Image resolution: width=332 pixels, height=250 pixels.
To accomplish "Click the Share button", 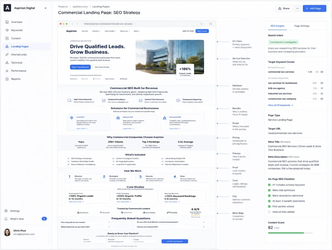I will (284, 8).
